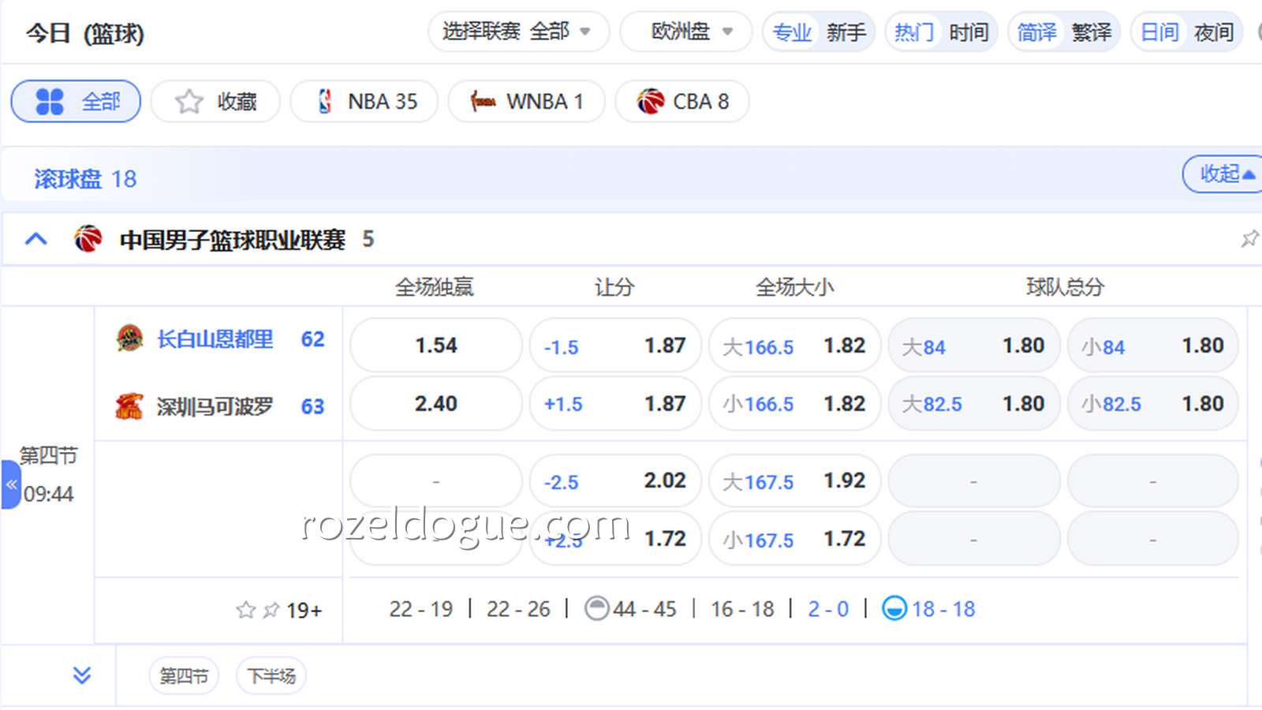Click the star favorite icon beside 19+
The image size is (1262, 710).
click(x=246, y=610)
